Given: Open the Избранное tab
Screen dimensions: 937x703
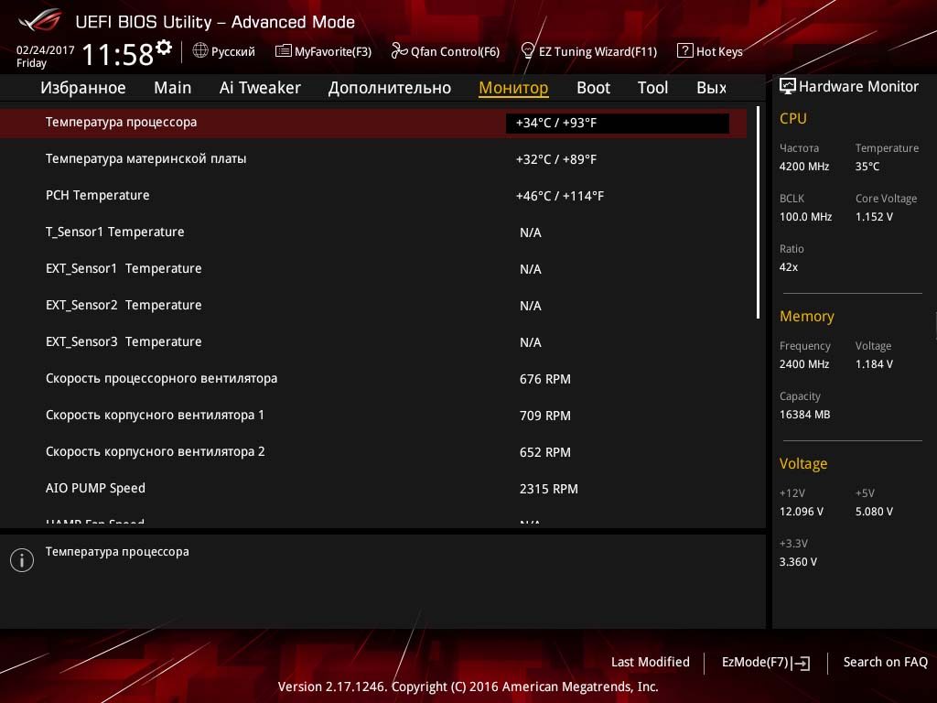Looking at the screenshot, I should point(83,88).
